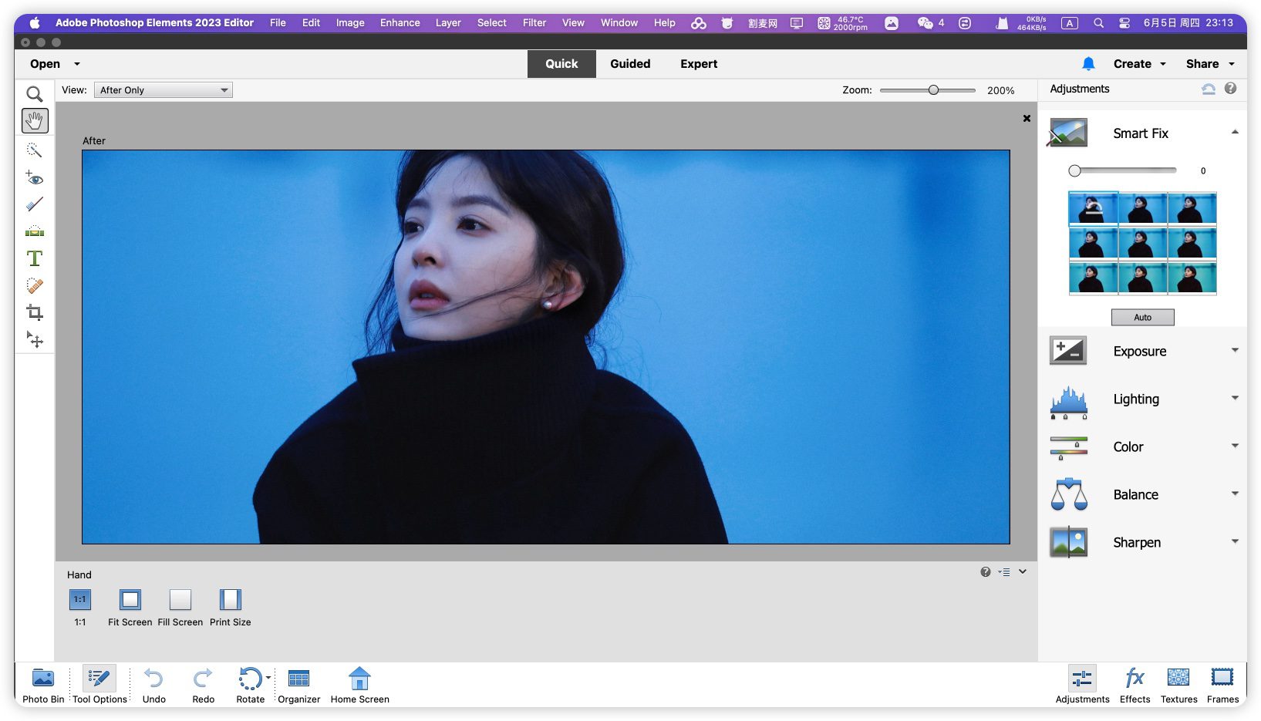
Task: Open the Enhance menu
Action: [400, 23]
